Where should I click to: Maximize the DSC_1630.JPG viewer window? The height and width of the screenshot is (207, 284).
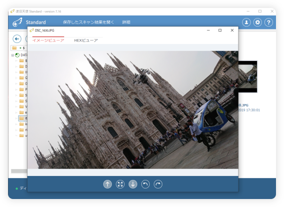click(220, 30)
